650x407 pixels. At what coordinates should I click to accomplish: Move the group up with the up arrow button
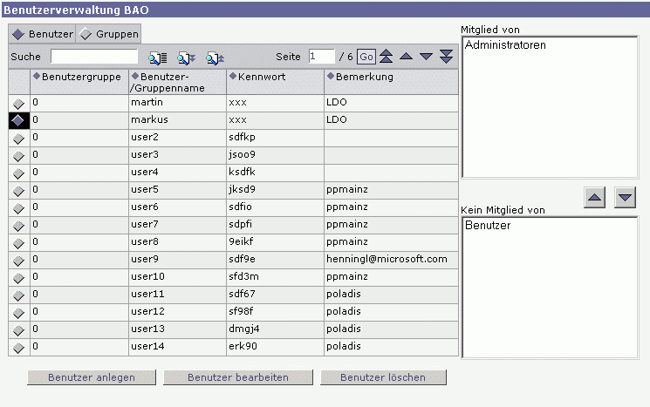(x=594, y=198)
